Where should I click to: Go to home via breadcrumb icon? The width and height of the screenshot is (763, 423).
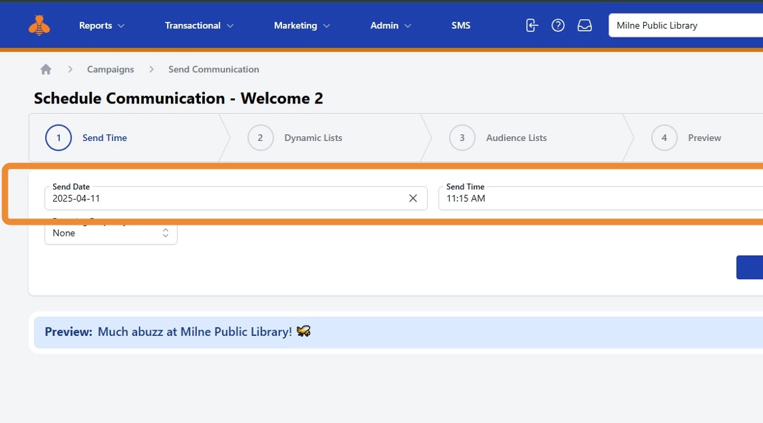pyautogui.click(x=46, y=69)
